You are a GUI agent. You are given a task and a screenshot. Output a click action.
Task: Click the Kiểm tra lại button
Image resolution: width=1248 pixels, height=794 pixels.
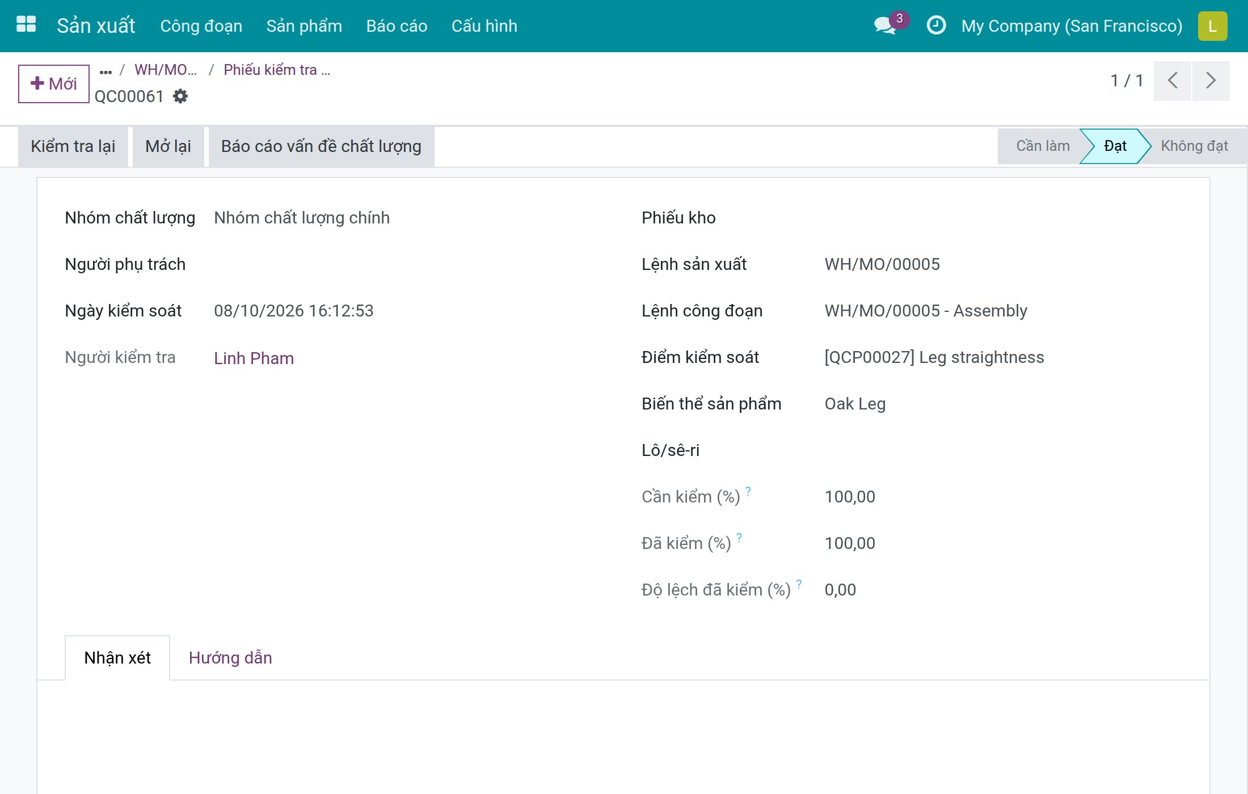pos(73,146)
